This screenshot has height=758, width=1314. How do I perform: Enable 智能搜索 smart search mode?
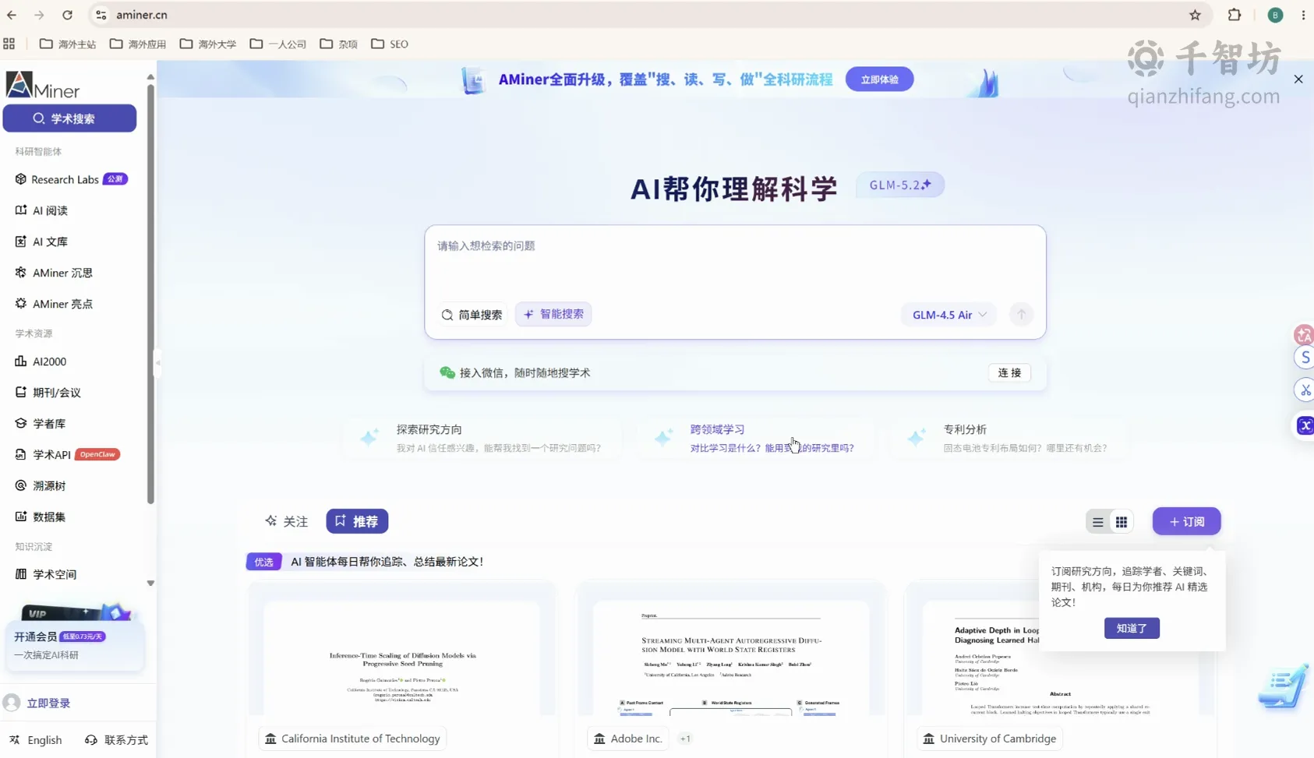point(553,314)
